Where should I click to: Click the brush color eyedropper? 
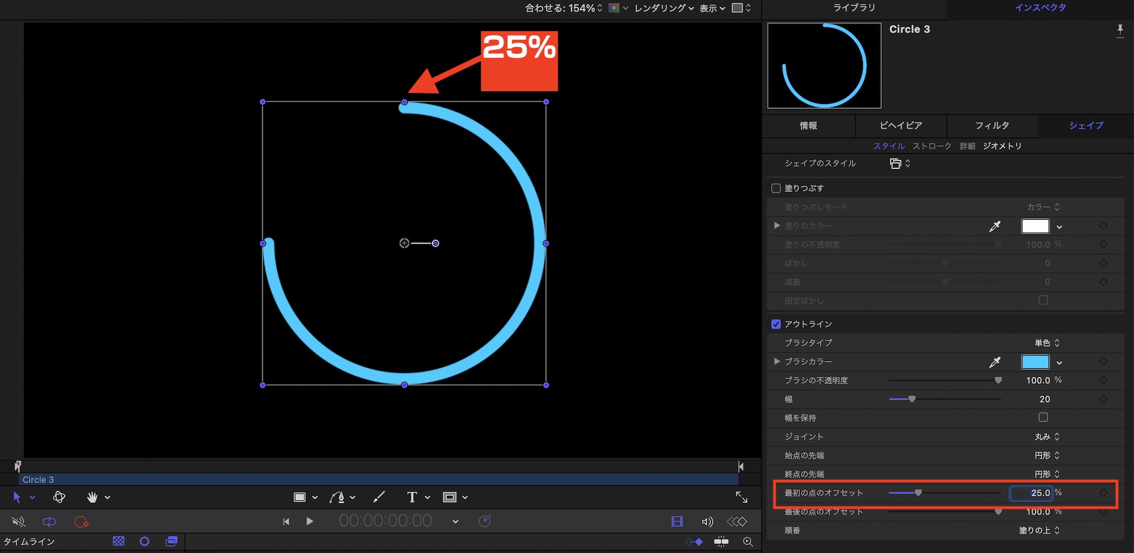click(995, 362)
